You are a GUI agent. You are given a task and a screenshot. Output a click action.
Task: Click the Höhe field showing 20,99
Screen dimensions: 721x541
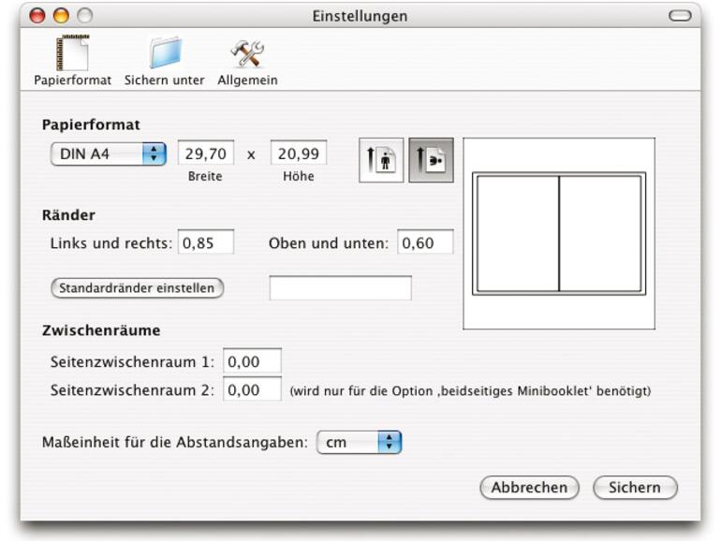point(299,153)
